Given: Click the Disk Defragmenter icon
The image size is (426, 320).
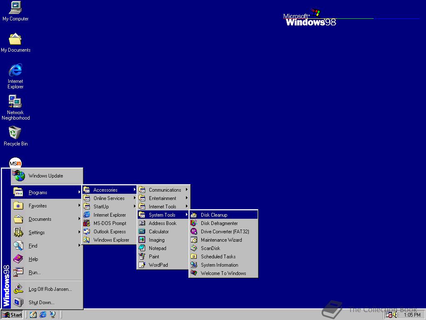Looking at the screenshot, I should (x=194, y=223).
